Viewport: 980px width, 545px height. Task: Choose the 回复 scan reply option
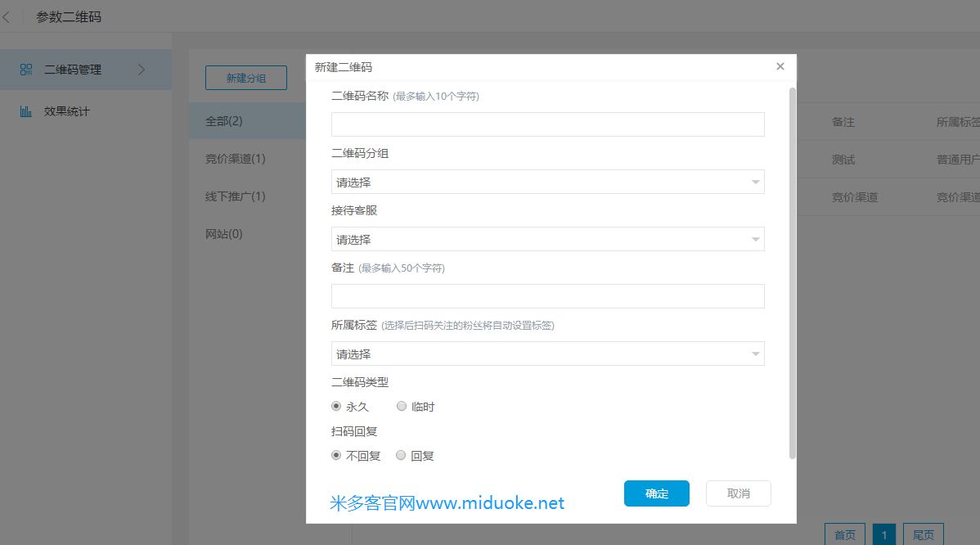point(401,455)
